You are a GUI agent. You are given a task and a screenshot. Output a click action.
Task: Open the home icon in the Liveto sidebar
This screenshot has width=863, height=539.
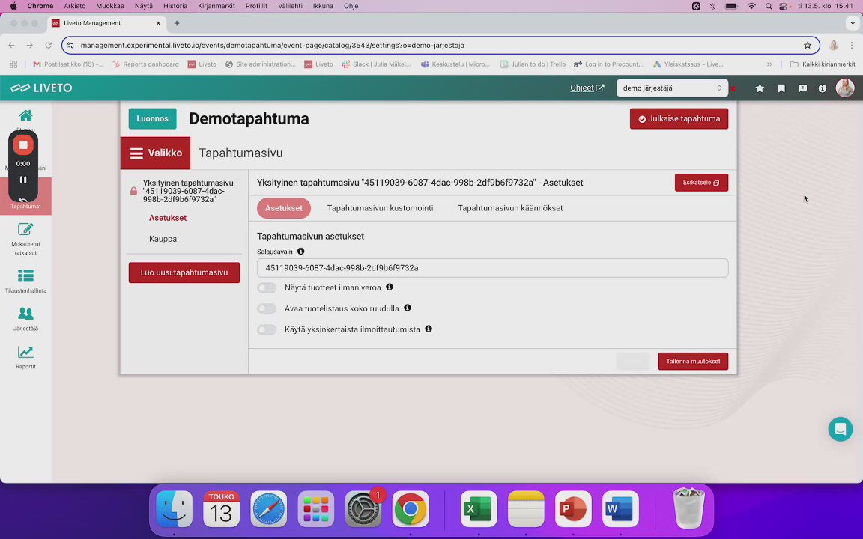(x=25, y=115)
